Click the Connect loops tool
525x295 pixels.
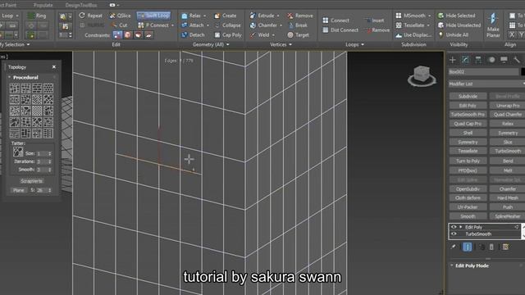[x=336, y=20]
